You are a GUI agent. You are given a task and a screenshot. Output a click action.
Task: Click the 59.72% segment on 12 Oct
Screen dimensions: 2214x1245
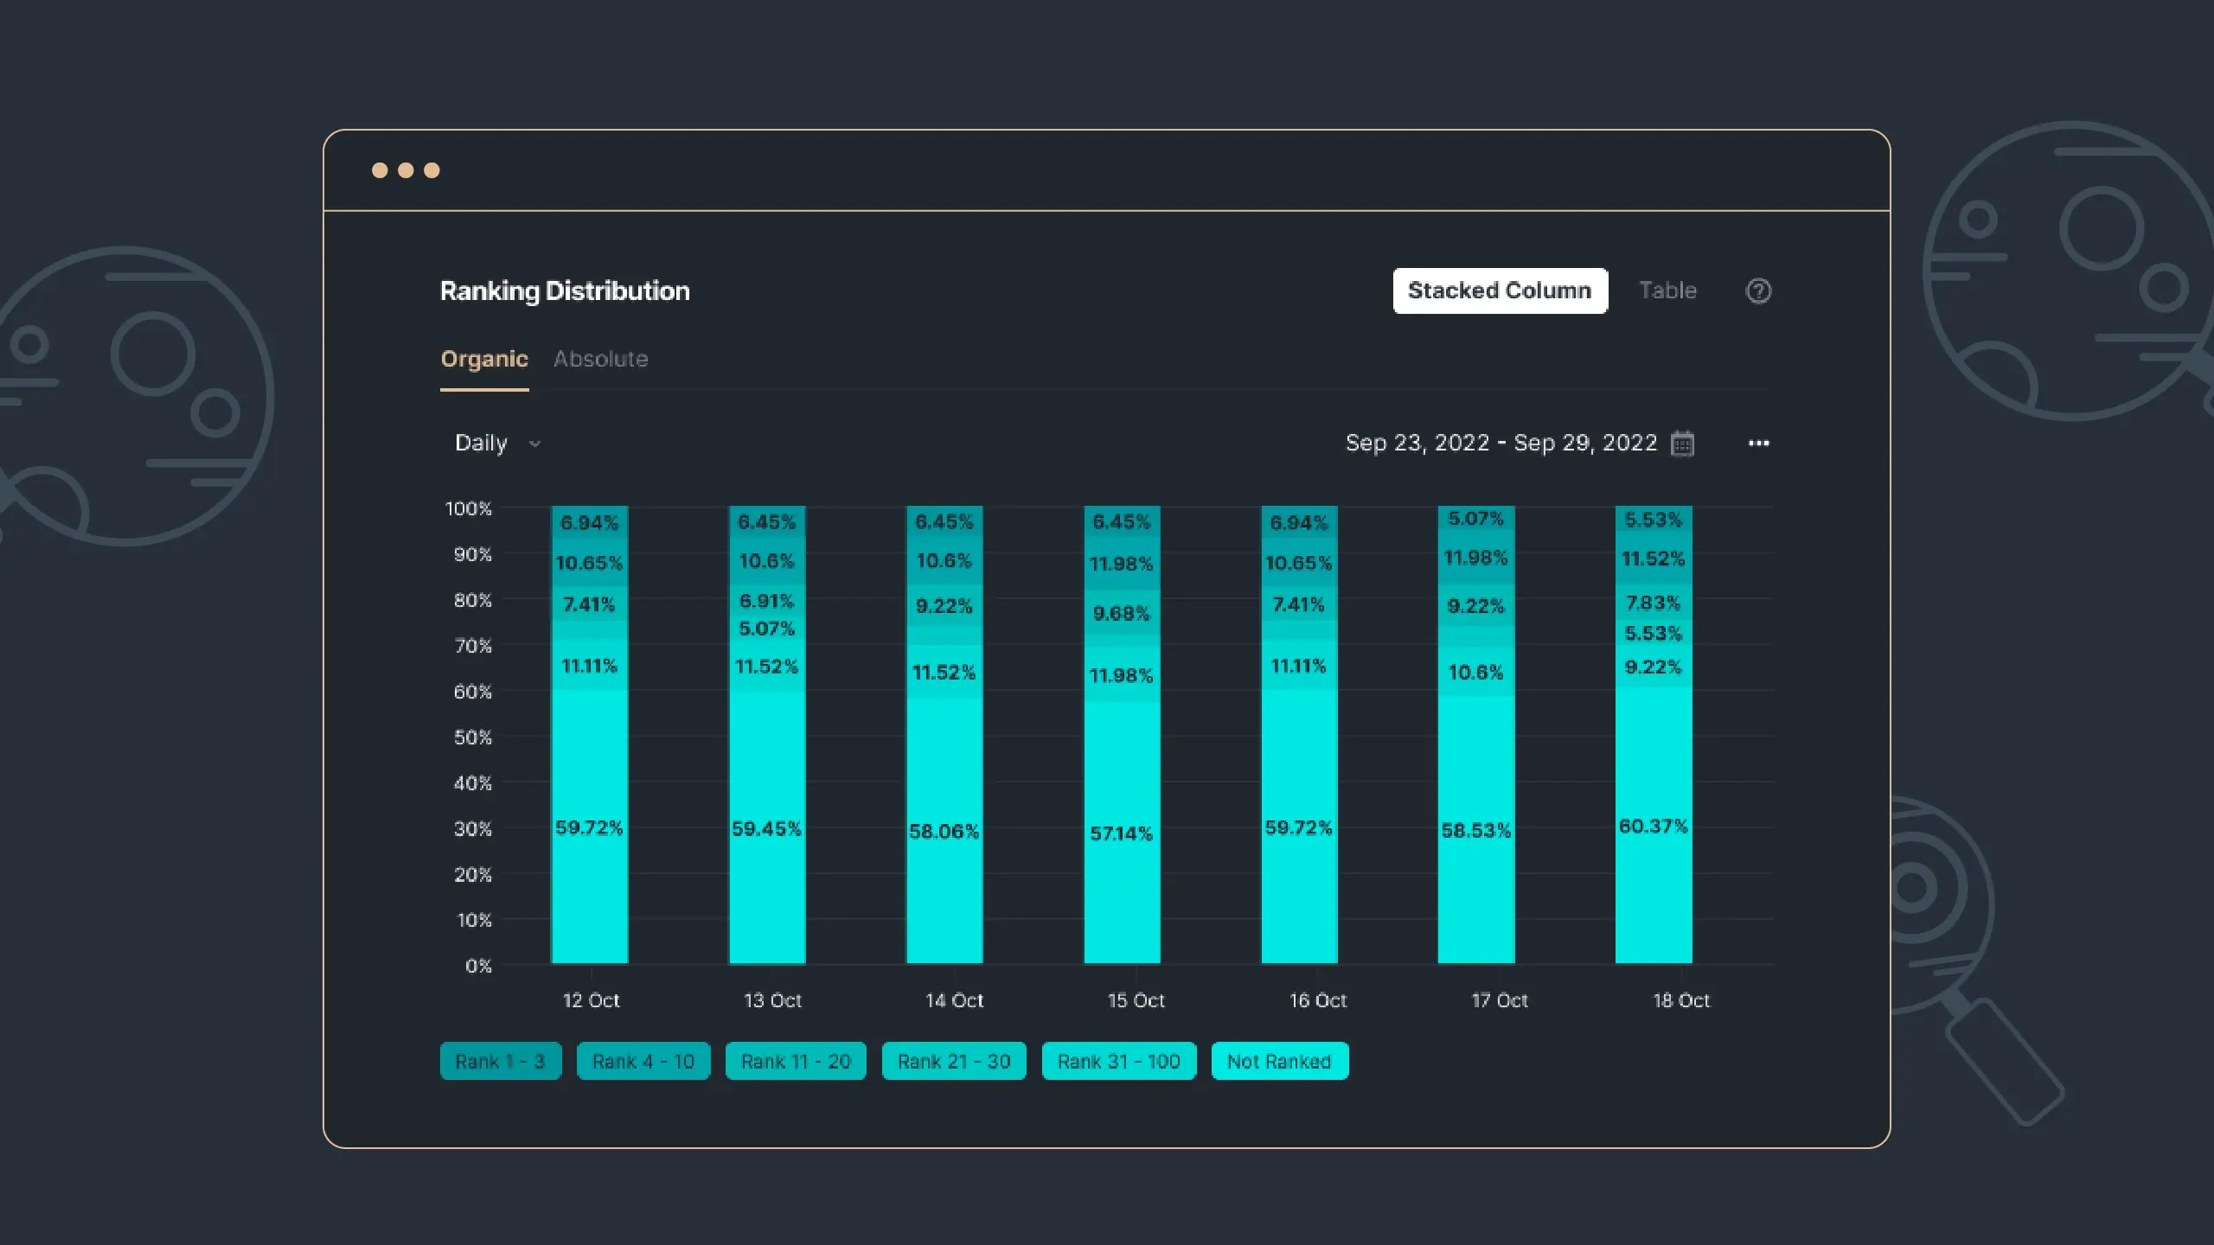click(590, 827)
